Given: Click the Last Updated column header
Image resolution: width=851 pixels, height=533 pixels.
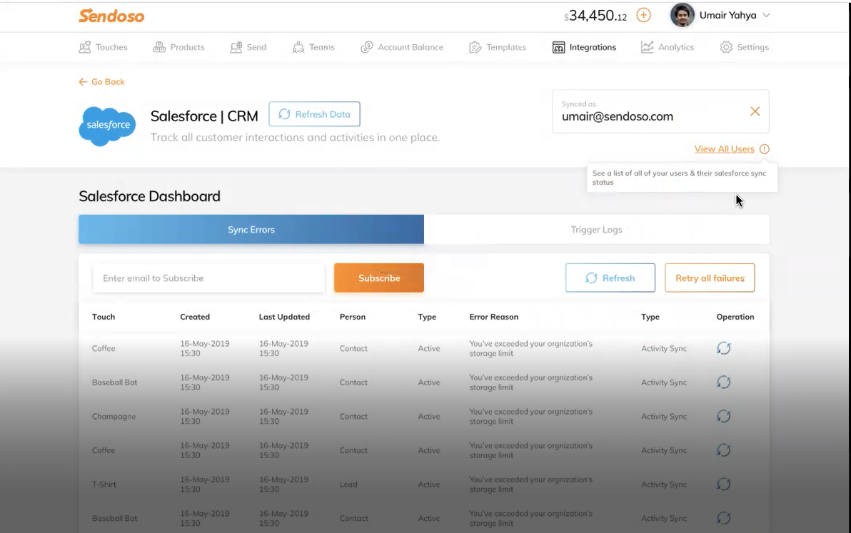Looking at the screenshot, I should point(284,317).
